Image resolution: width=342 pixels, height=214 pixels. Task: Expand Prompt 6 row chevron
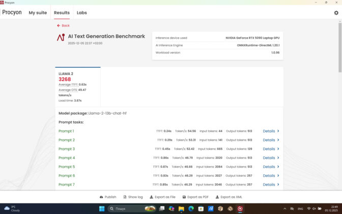(x=278, y=176)
